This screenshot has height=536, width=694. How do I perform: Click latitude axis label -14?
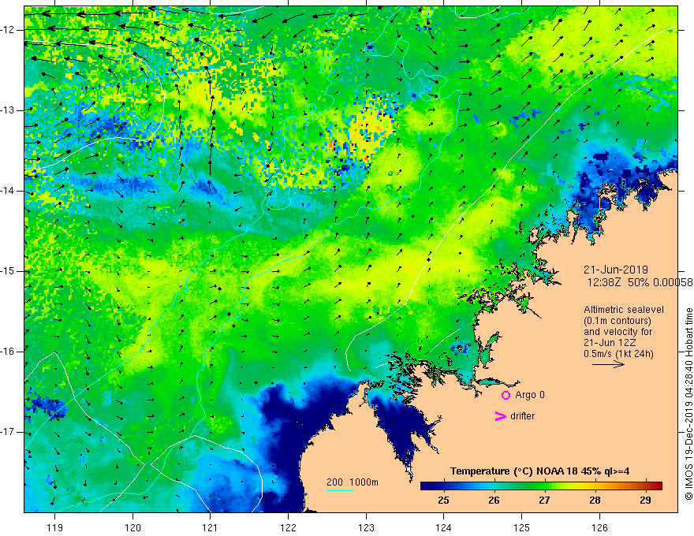9,191
